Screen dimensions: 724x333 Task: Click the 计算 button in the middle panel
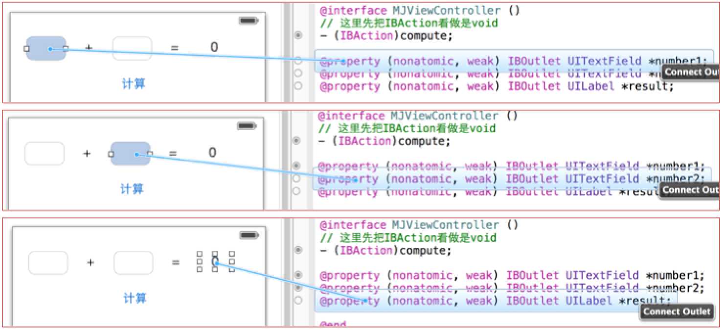pyautogui.click(x=132, y=189)
